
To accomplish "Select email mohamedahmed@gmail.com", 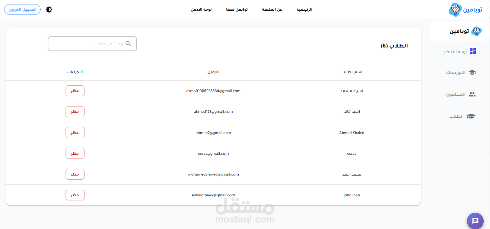I will click(213, 174).
